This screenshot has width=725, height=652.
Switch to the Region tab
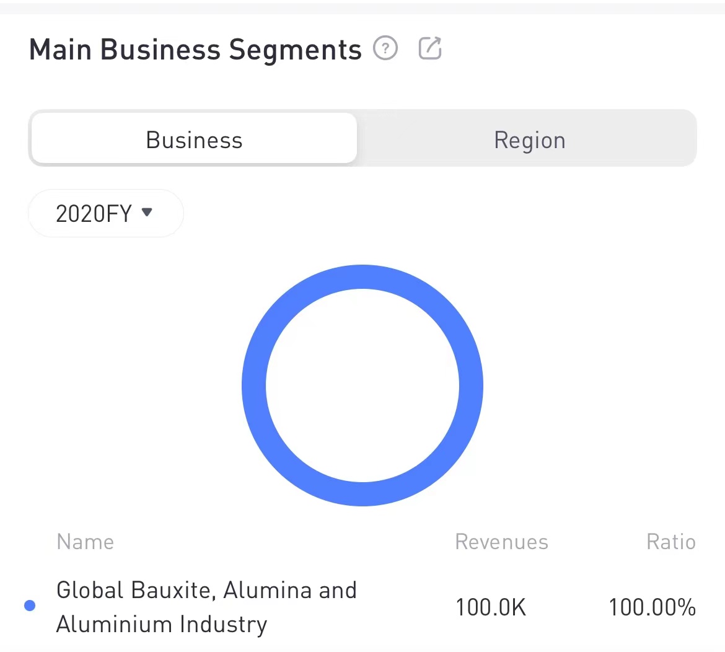529,140
